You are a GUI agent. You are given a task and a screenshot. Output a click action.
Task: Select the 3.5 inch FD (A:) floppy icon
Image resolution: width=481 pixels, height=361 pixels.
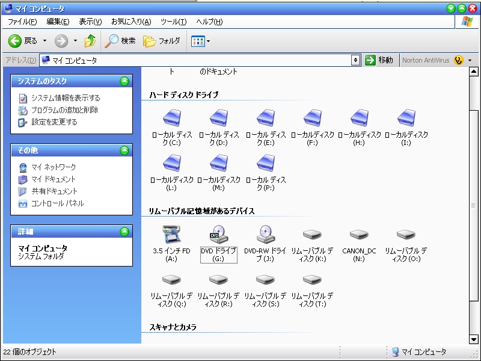[x=171, y=234]
